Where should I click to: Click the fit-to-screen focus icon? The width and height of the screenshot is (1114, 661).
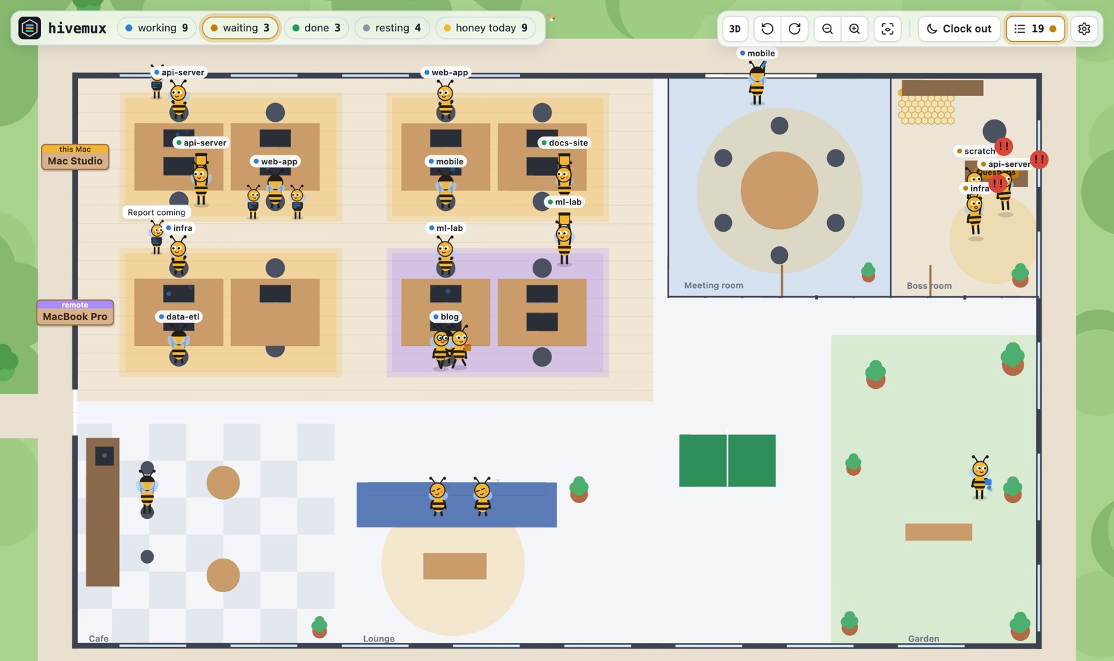(888, 29)
